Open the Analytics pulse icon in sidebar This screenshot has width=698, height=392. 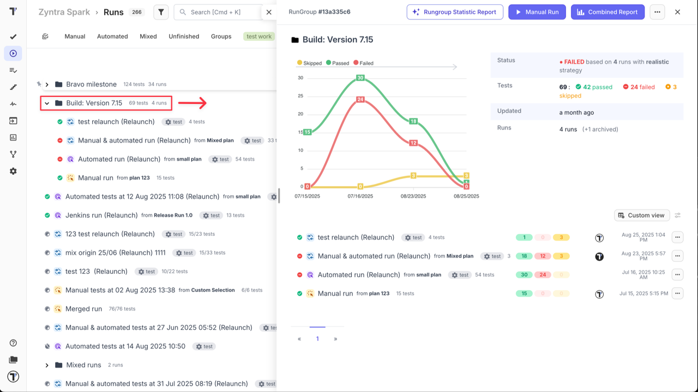(x=13, y=103)
